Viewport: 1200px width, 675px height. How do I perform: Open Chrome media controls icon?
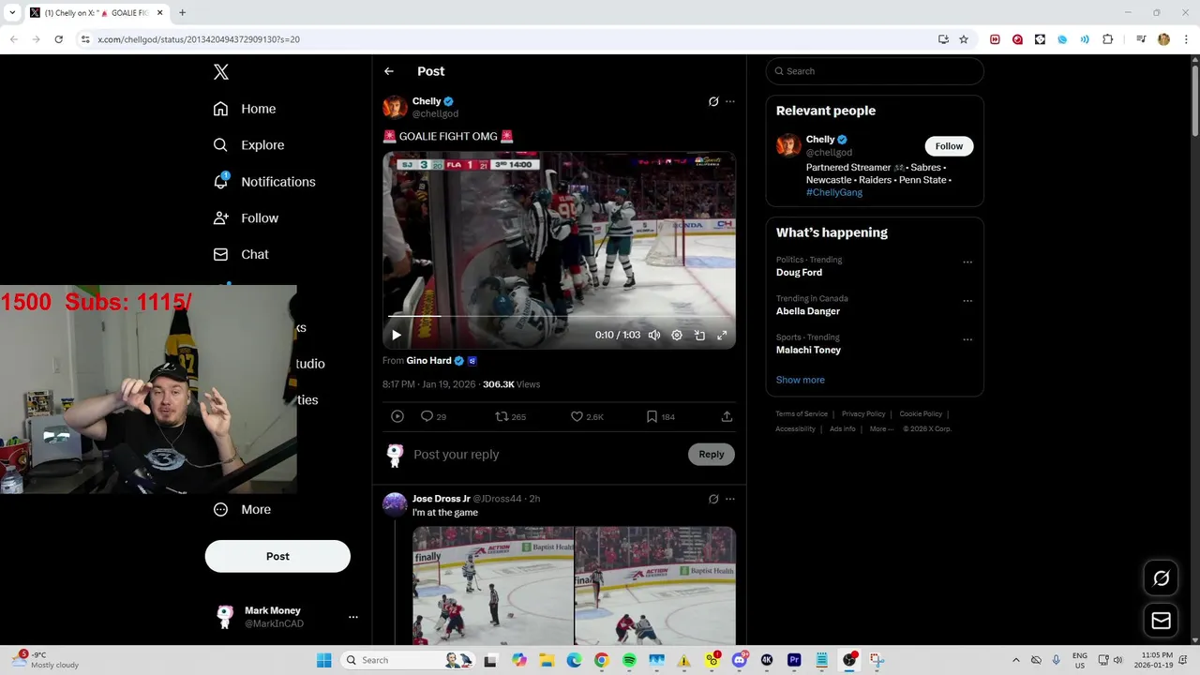(1141, 39)
